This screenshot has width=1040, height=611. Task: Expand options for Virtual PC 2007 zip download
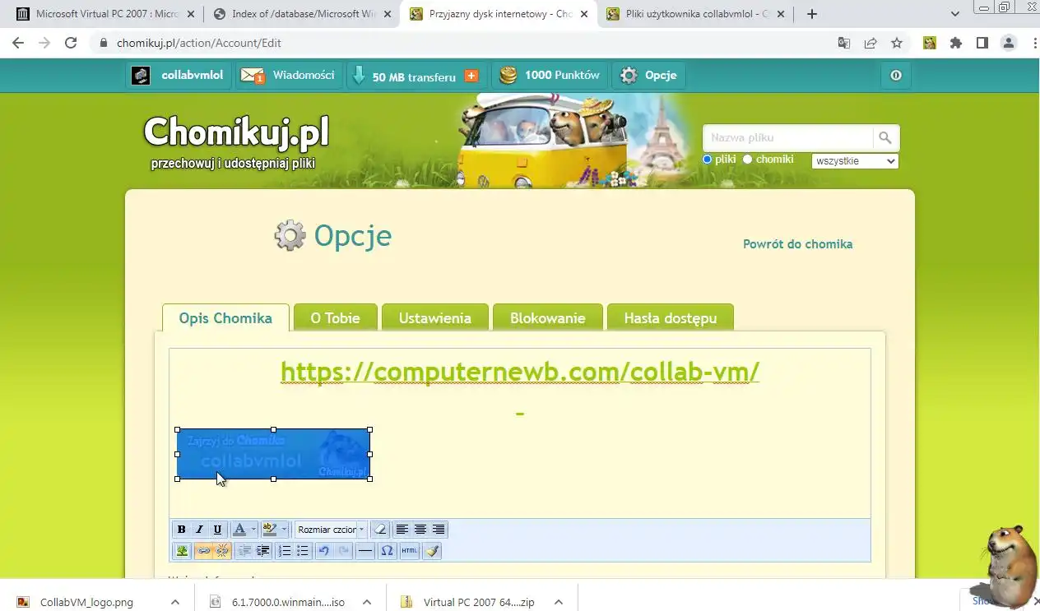(559, 602)
